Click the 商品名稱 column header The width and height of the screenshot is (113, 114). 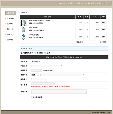[48, 17]
